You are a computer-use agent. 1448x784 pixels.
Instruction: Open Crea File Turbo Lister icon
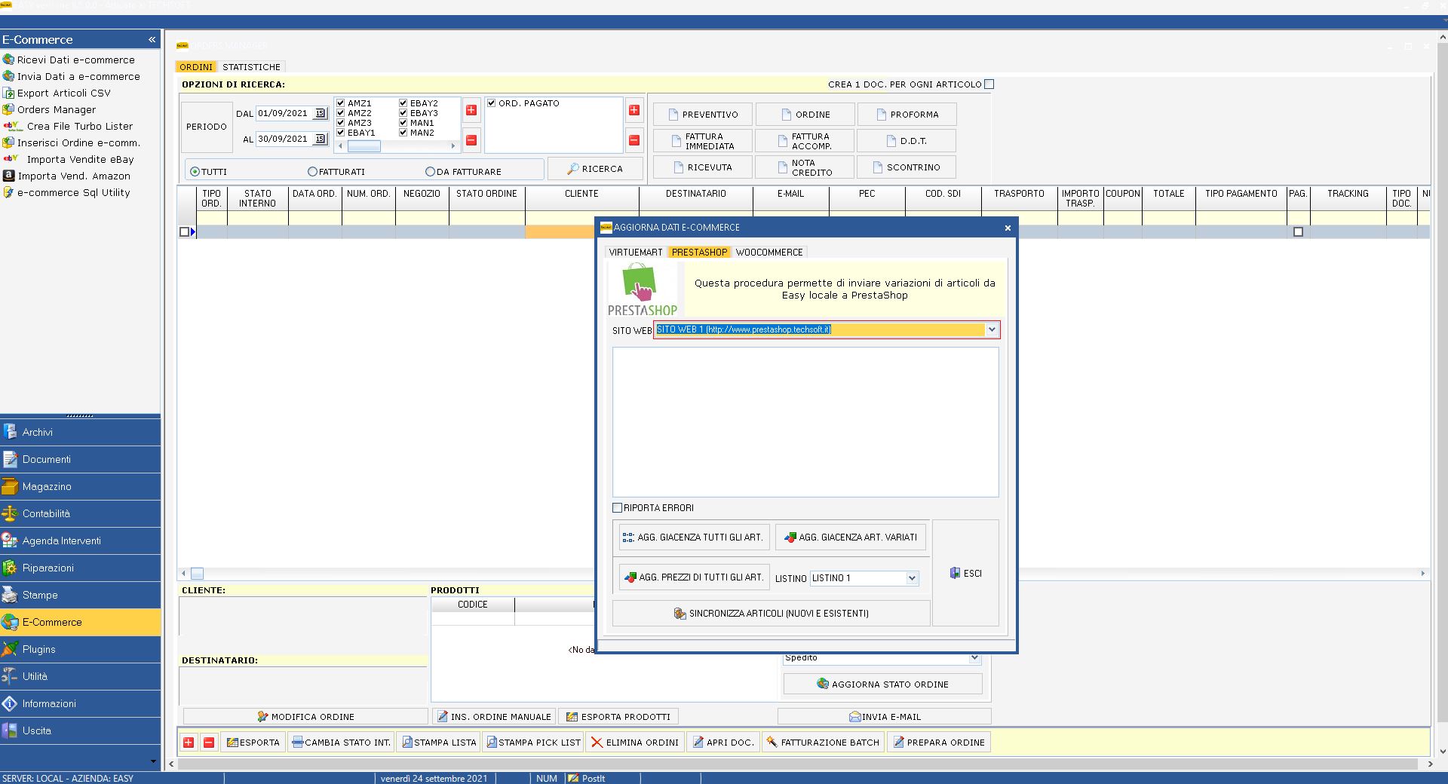click(x=12, y=126)
